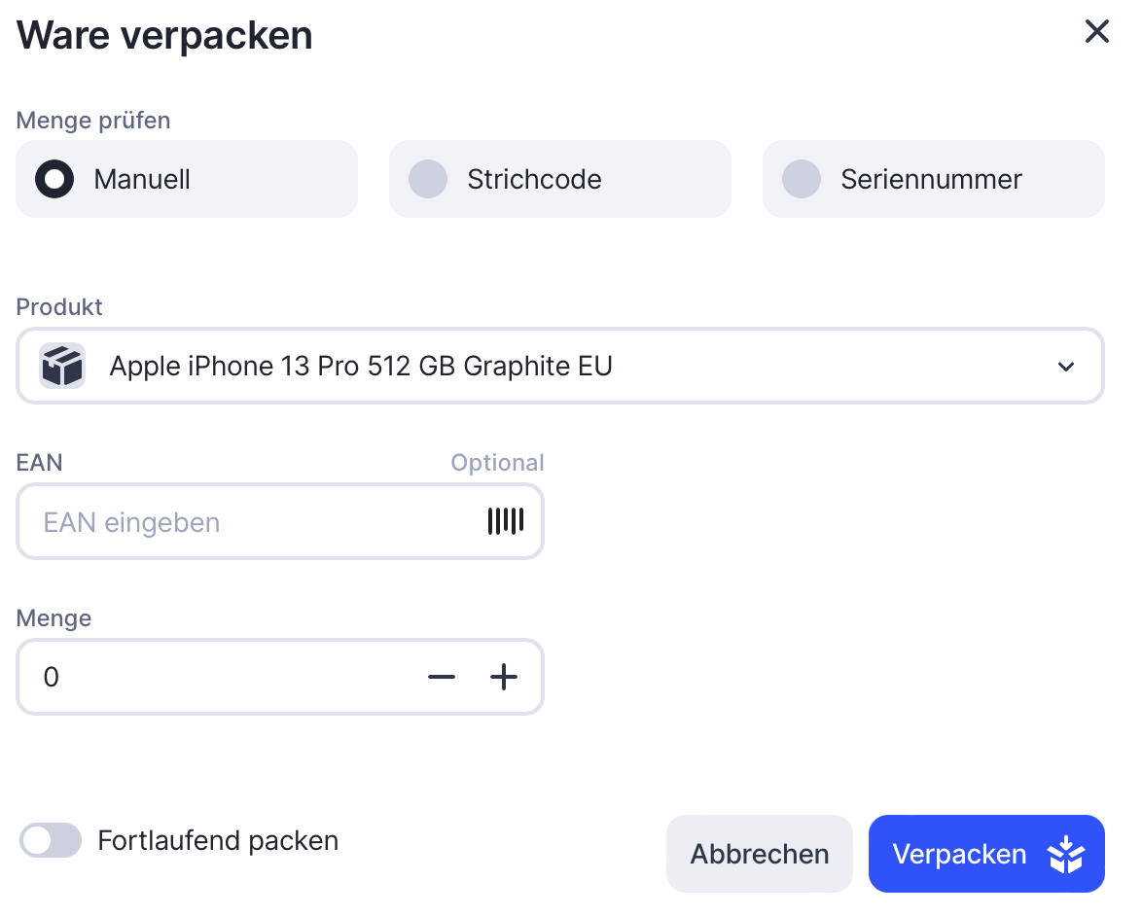Increase Menge with the plus icon
Screen dimensions: 1142x916
[x=503, y=677]
